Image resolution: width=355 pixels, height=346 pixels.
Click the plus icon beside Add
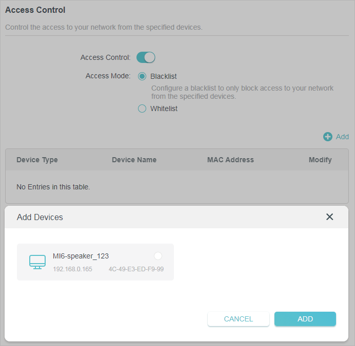click(x=327, y=137)
